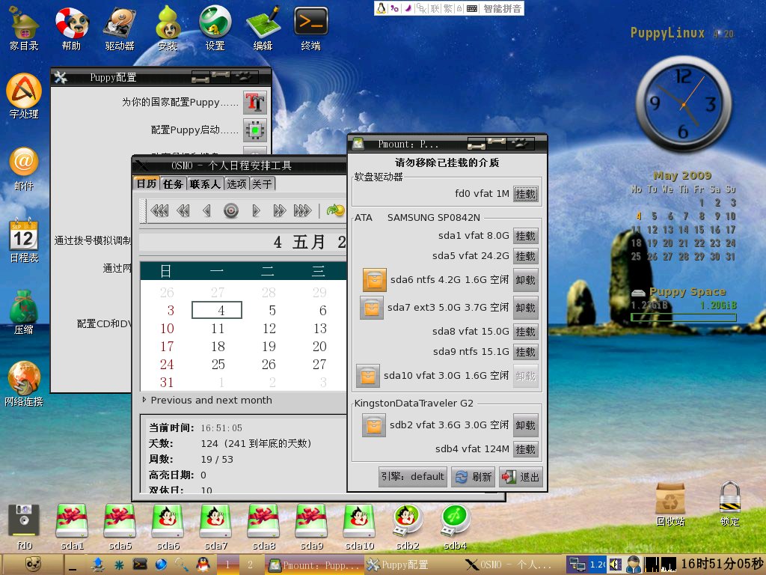Click the 退出 exit button in Pmount
This screenshot has height=575, width=766.
pyautogui.click(x=521, y=477)
